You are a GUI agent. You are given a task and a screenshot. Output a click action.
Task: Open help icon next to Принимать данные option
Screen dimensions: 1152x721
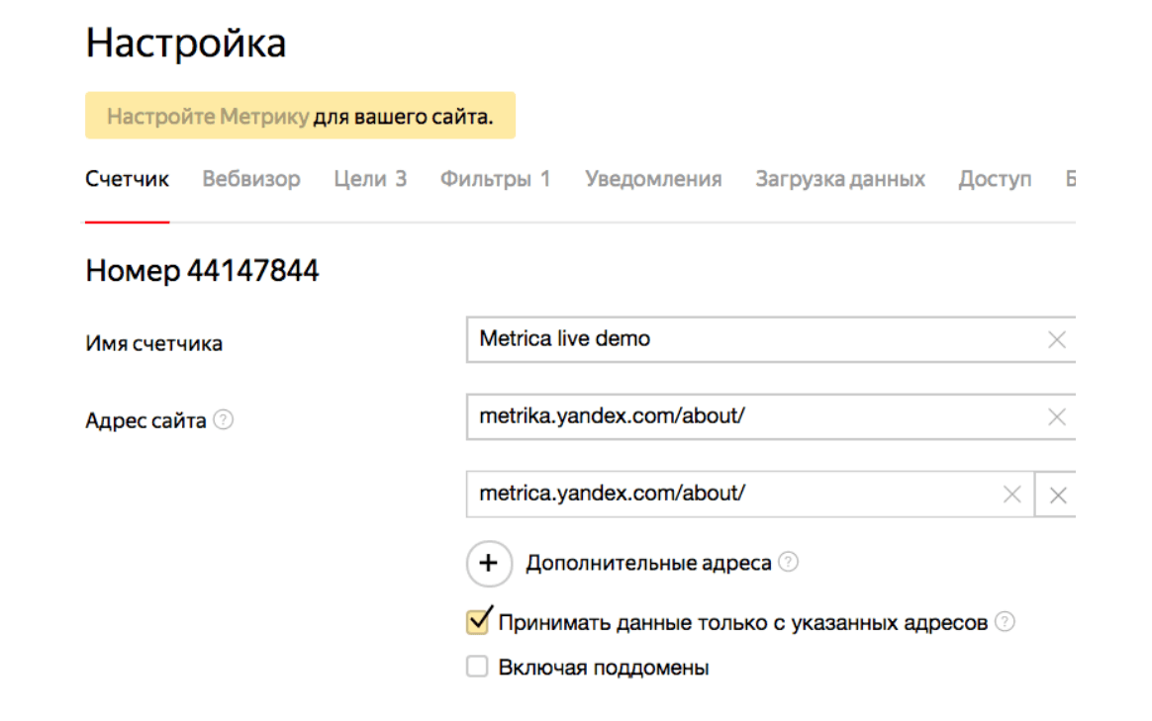(1005, 622)
